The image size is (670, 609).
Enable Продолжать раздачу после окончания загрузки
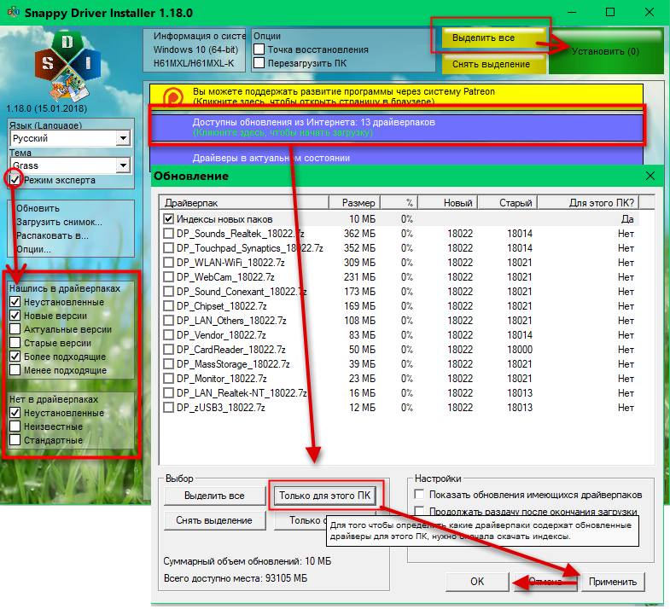click(x=420, y=511)
